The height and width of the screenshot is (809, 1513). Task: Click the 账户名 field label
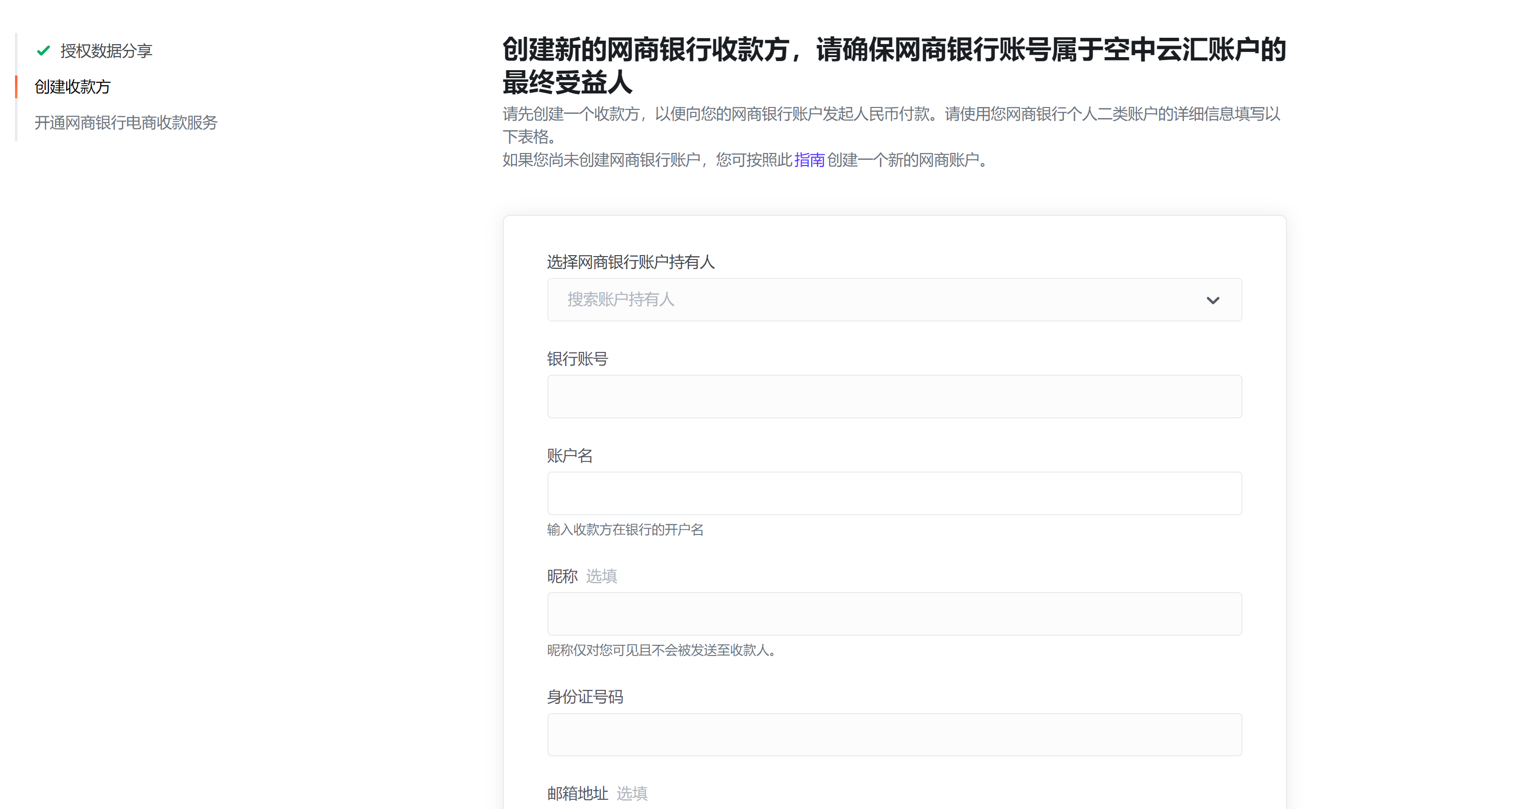(570, 456)
